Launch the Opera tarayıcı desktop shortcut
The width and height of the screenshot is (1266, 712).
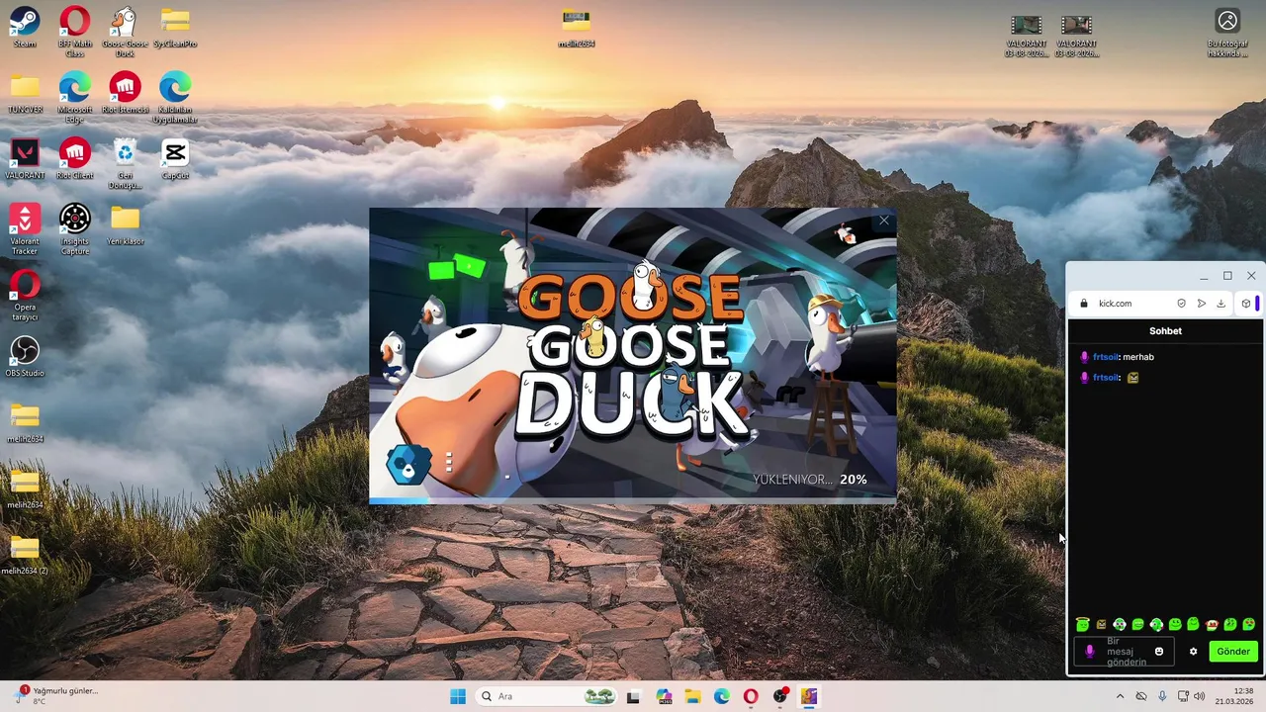[25, 295]
